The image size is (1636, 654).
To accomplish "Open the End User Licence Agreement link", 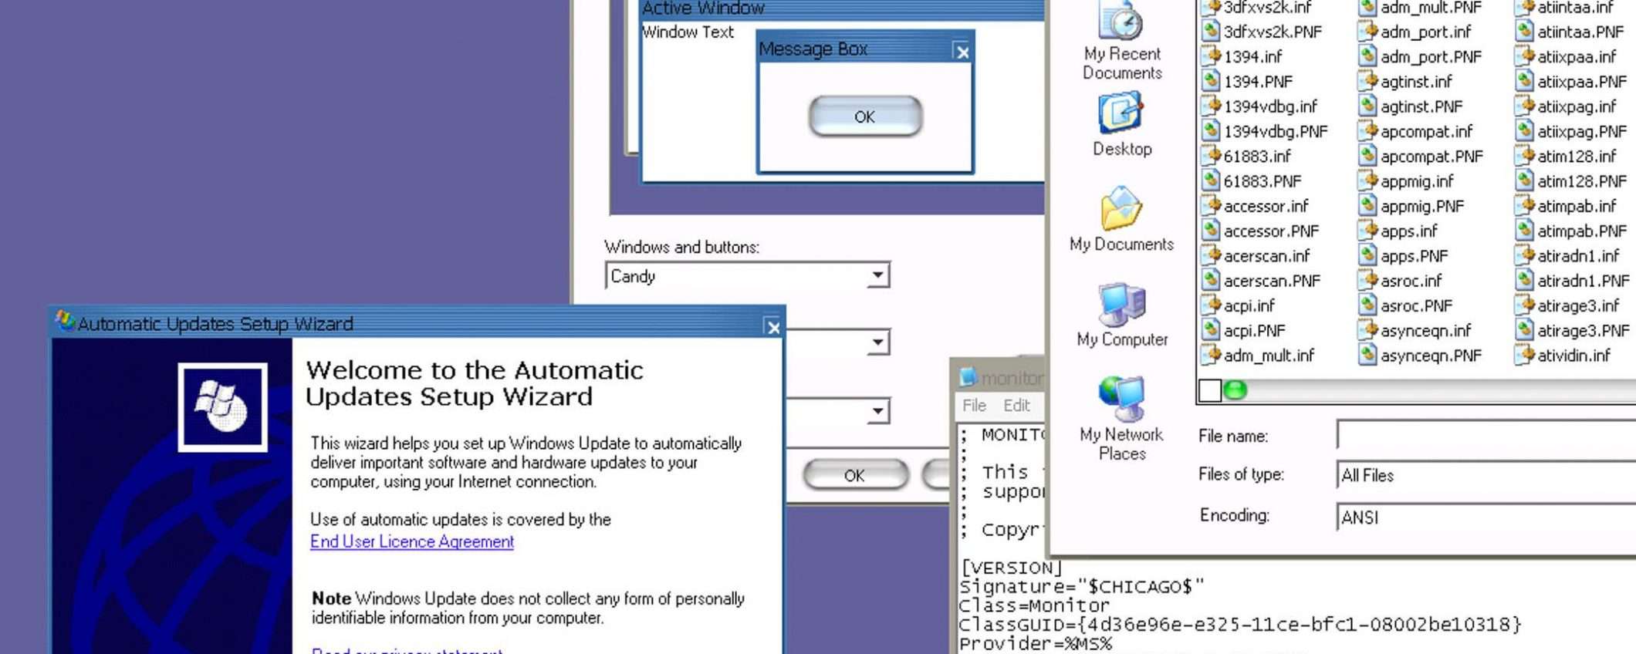I will 412,541.
